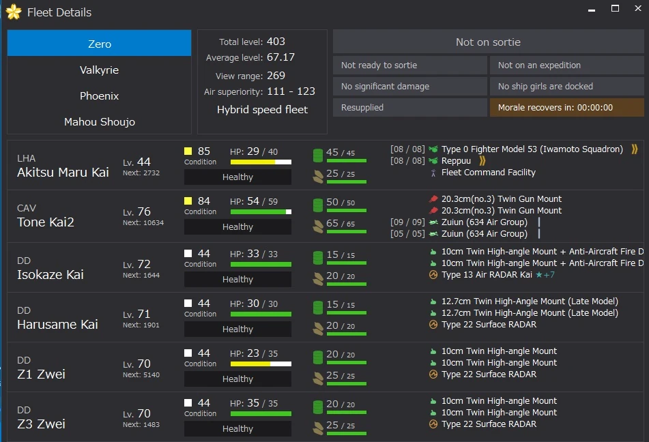
Task: Click the Not on sortie status banner
Action: click(x=488, y=42)
